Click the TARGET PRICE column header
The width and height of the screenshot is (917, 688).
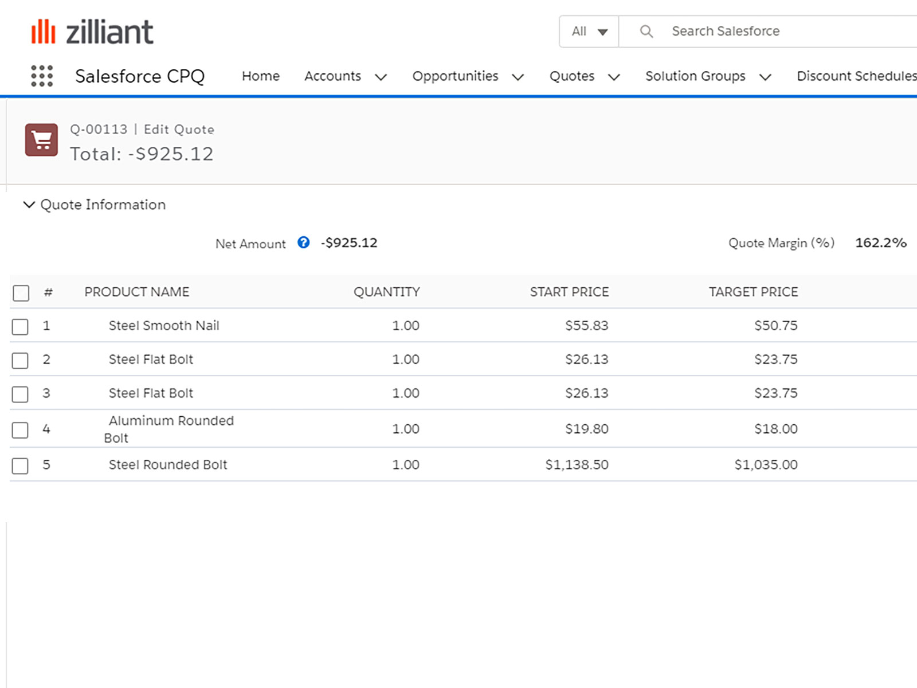[753, 292]
